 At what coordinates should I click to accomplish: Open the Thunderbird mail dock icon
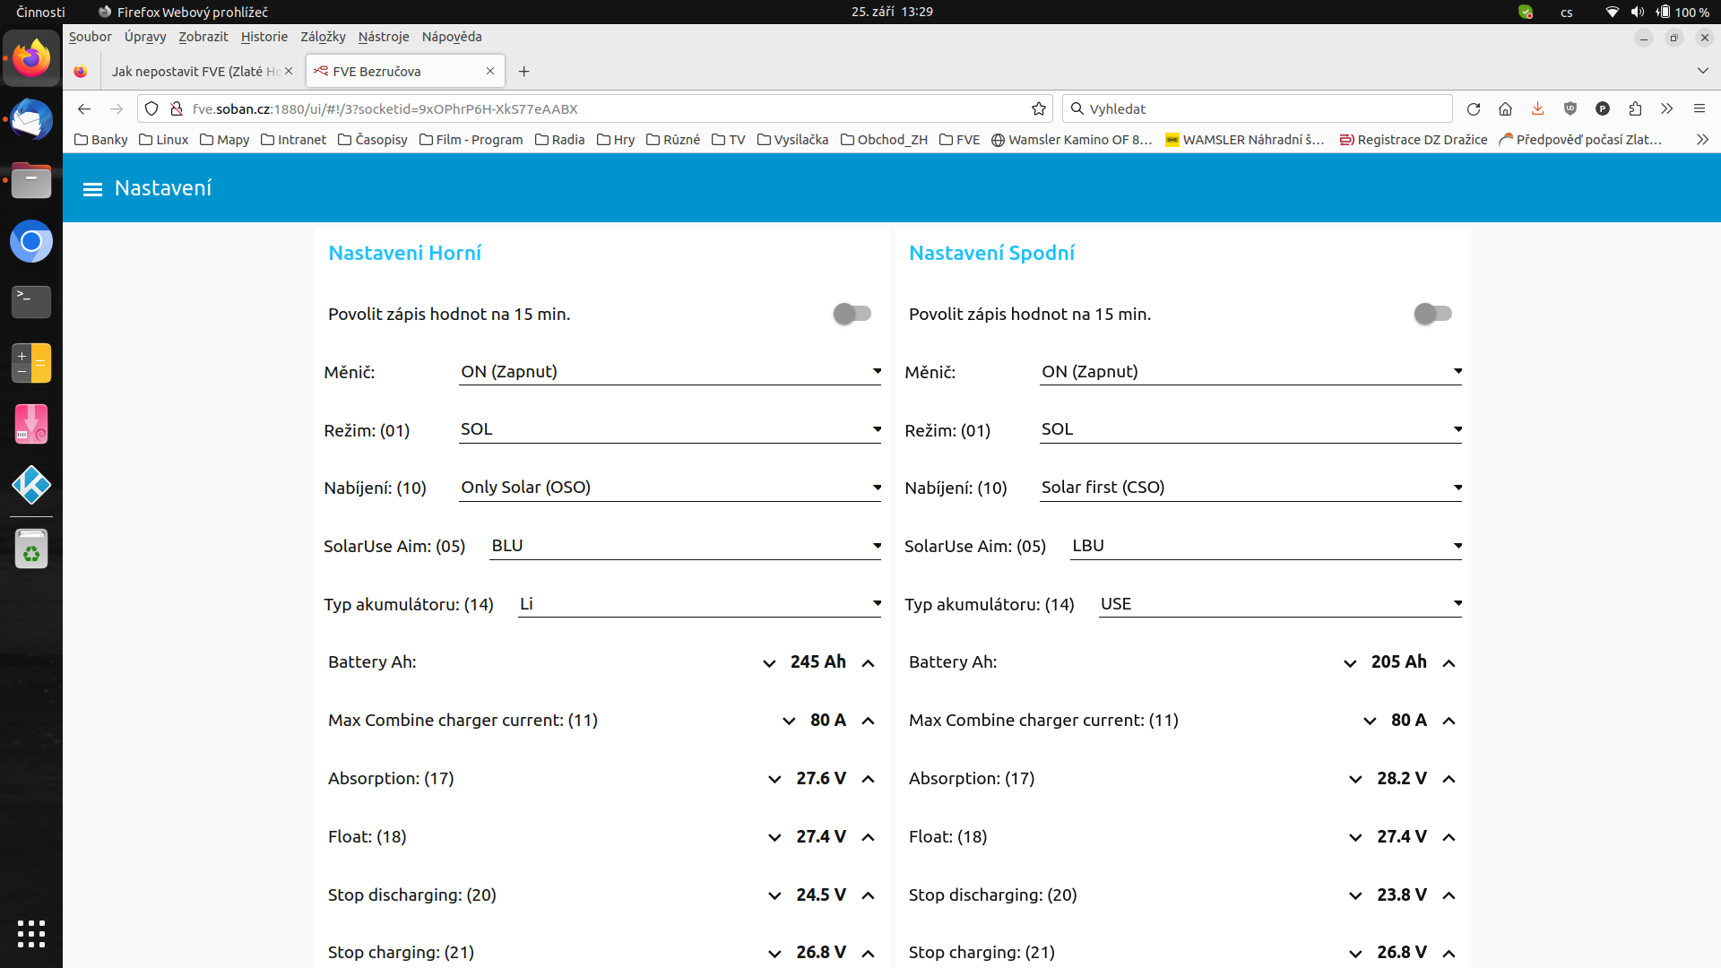point(31,121)
